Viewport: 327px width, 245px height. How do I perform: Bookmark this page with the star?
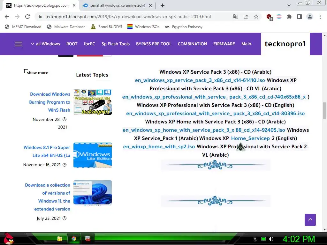coord(256,17)
